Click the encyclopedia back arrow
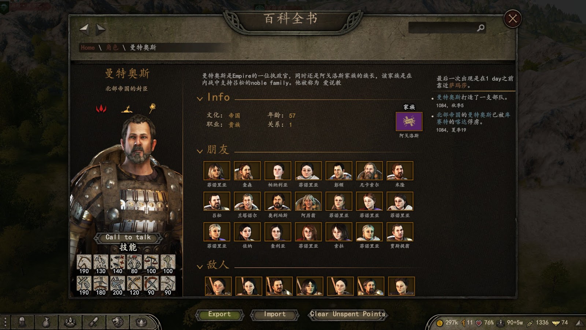The height and width of the screenshot is (330, 586). pyautogui.click(x=84, y=29)
